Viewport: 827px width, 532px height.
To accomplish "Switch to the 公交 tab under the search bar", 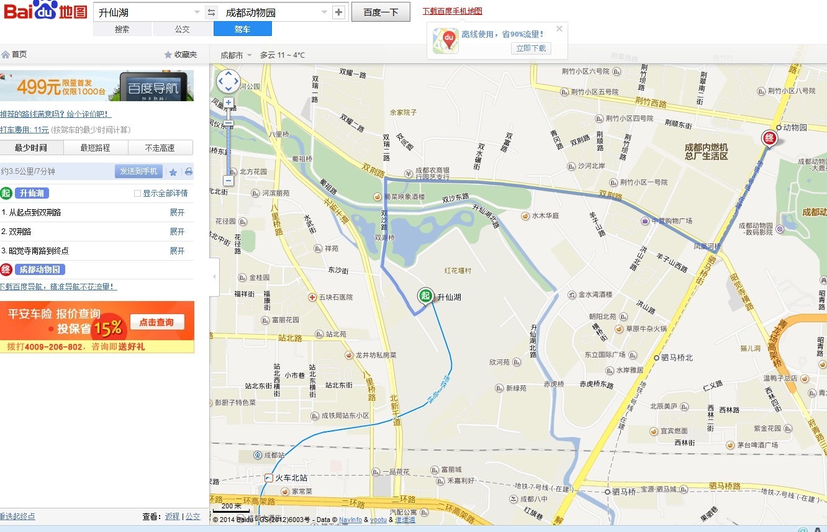I will pos(183,29).
